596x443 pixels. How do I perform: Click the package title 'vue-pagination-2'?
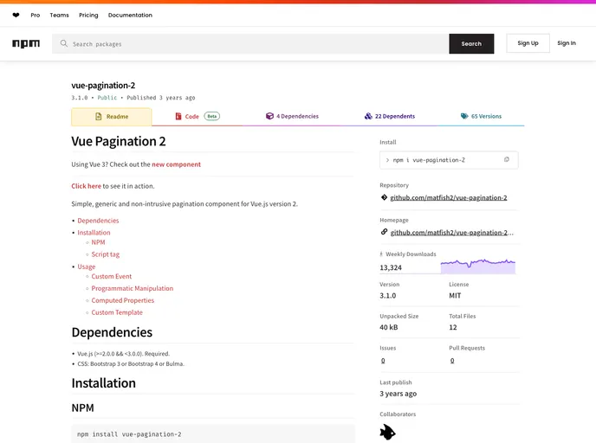click(x=103, y=86)
